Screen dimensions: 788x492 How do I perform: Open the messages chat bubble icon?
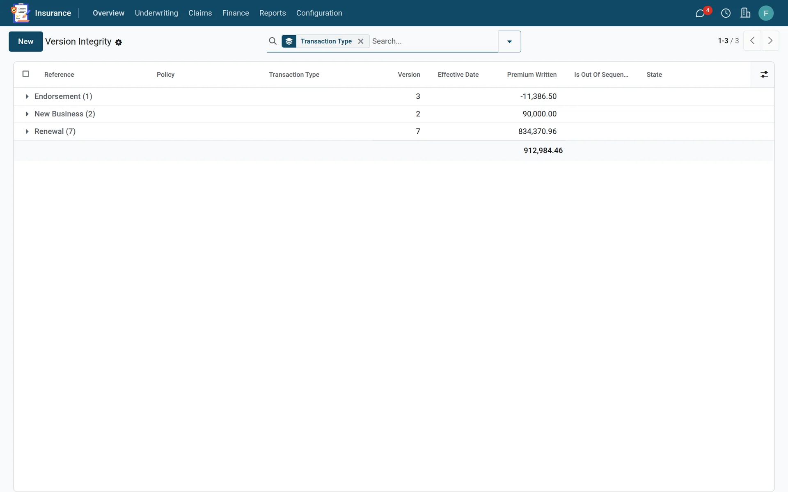click(700, 14)
